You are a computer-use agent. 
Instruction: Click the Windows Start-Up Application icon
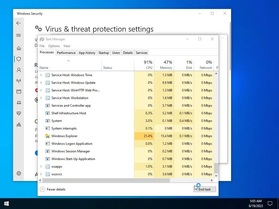pos(47,159)
